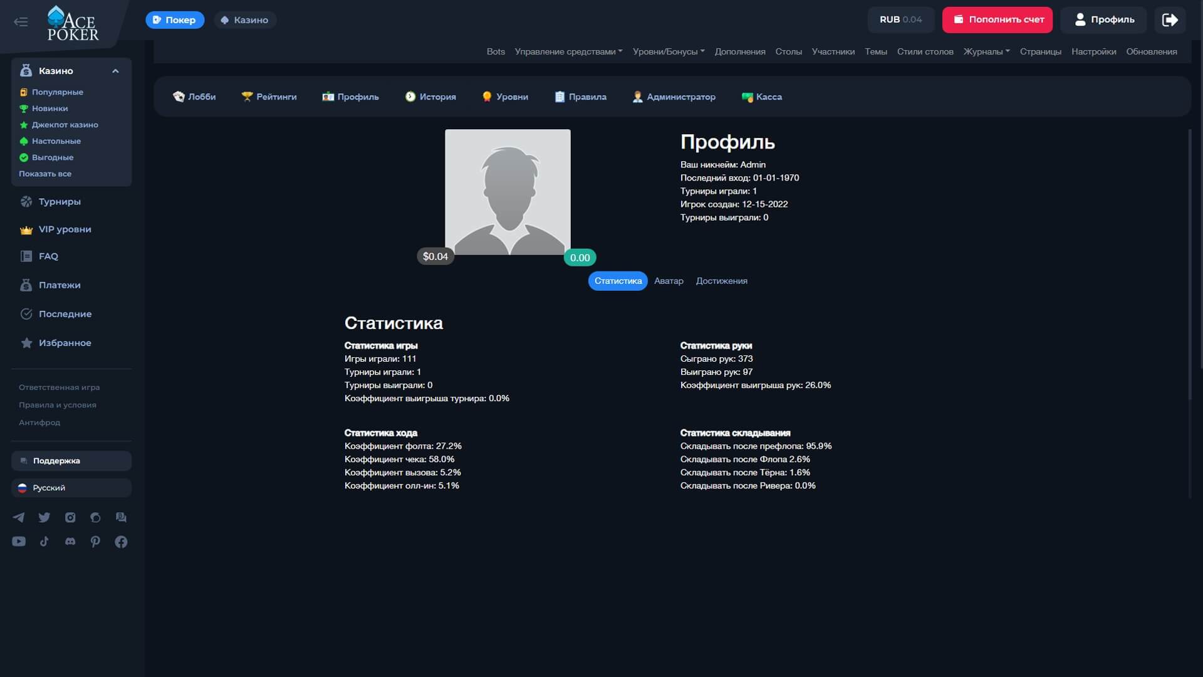Open the Дополнения admin menu item

tap(740, 51)
